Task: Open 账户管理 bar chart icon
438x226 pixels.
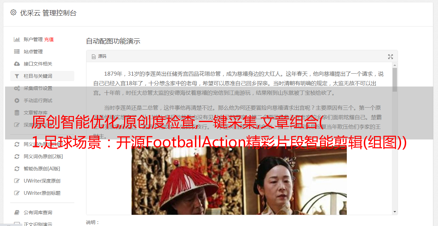Action: (17, 39)
